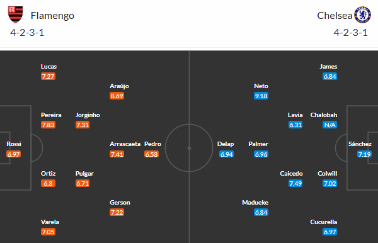Viewport: 378px width, 243px height.
Task: Click Caicedo's 7.49 rating badge
Action: click(295, 183)
